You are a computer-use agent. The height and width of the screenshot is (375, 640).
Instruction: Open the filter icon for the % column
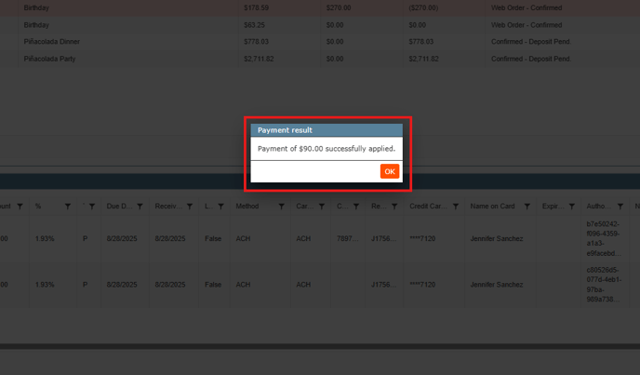[68, 207]
